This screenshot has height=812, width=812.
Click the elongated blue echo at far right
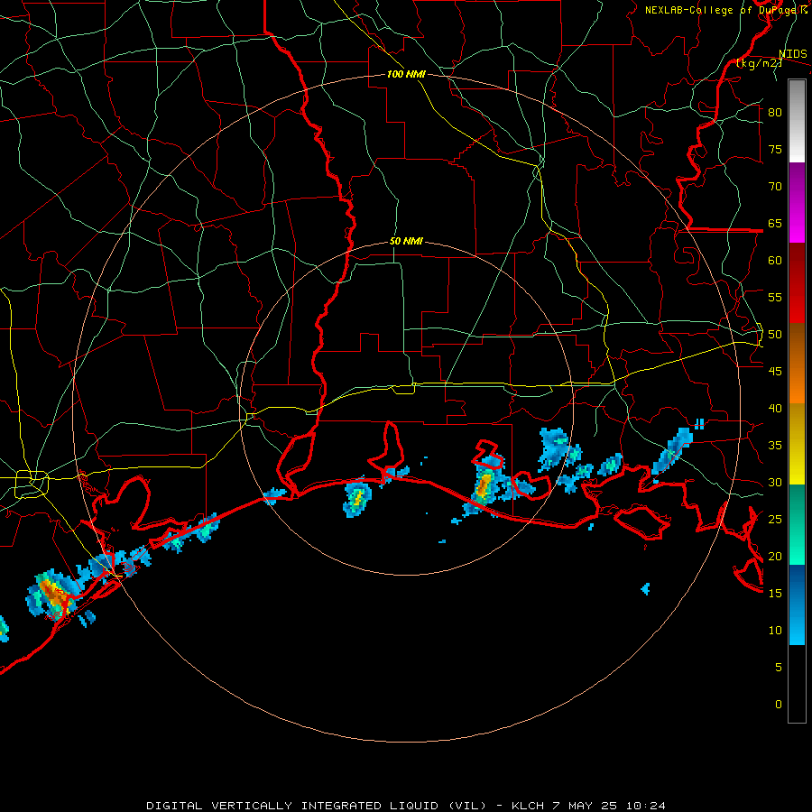click(671, 452)
